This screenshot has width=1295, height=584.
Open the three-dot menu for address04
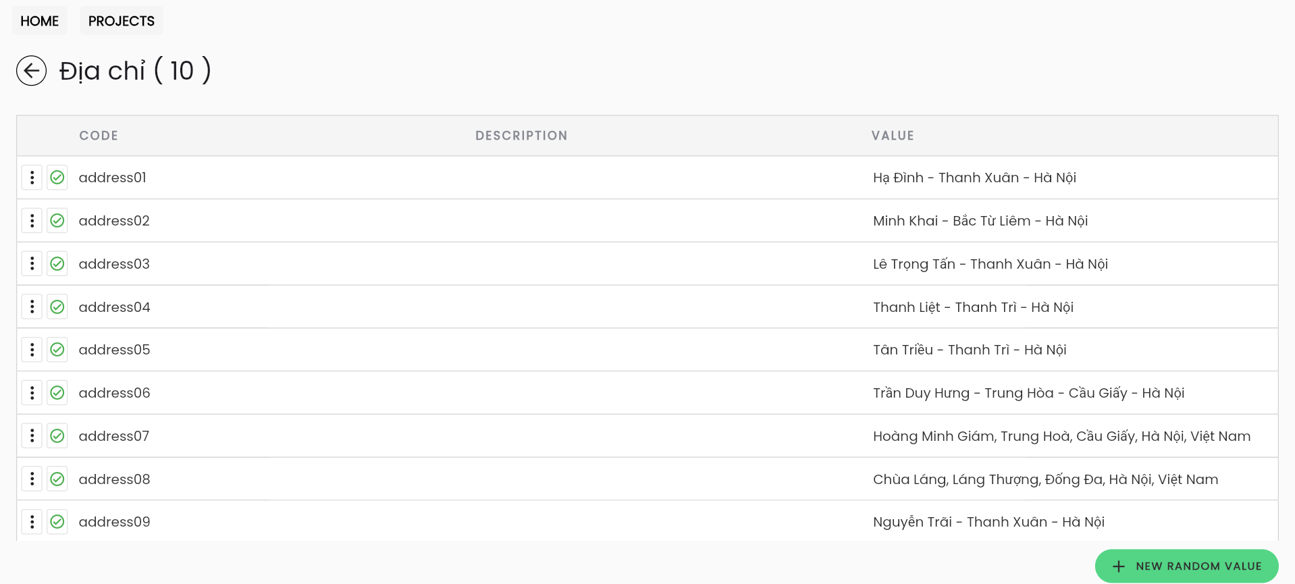click(32, 307)
